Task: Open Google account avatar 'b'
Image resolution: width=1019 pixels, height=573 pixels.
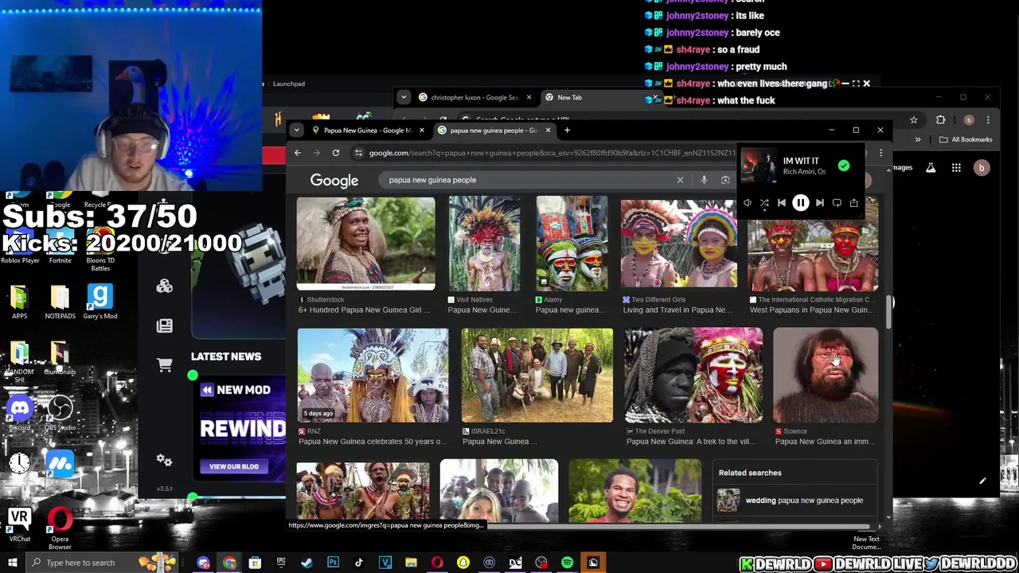Action: coord(982,168)
